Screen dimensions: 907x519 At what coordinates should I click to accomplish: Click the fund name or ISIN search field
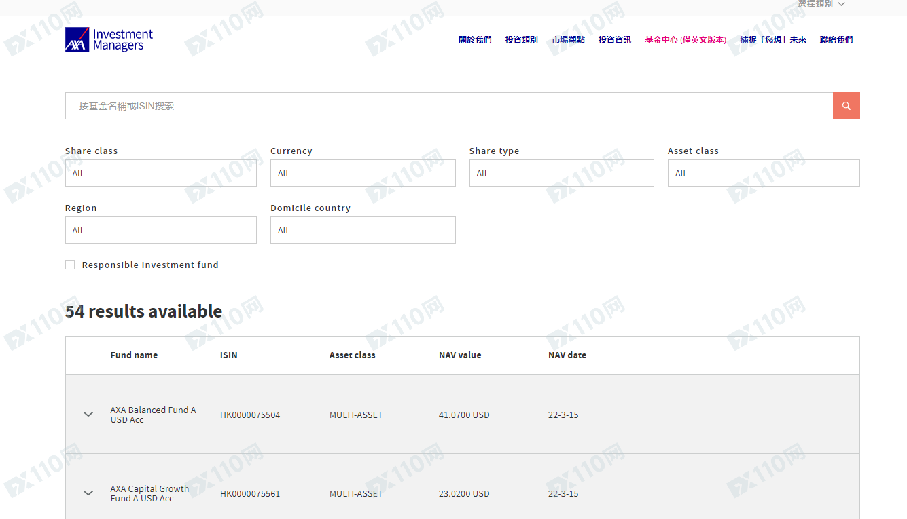[x=449, y=106]
